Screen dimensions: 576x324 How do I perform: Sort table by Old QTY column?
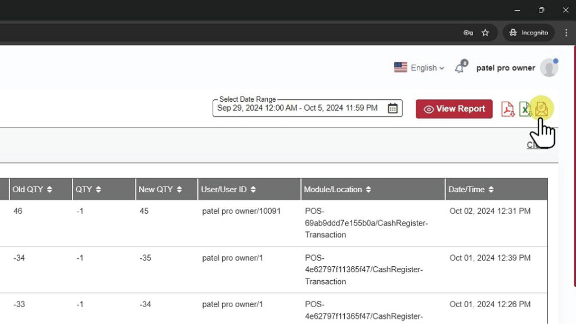32,189
